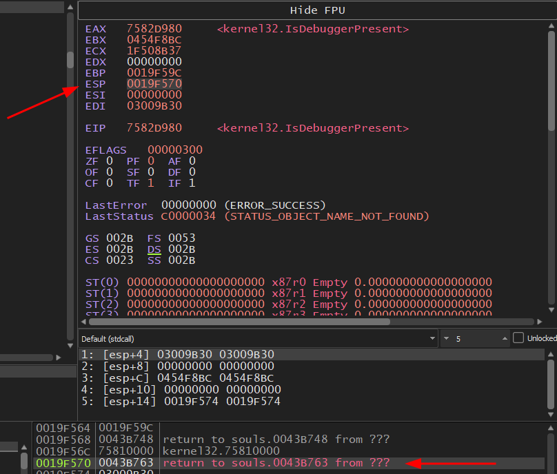Select the EAX register value 7582D980
Viewport: 557px width, 474px height.
click(154, 29)
